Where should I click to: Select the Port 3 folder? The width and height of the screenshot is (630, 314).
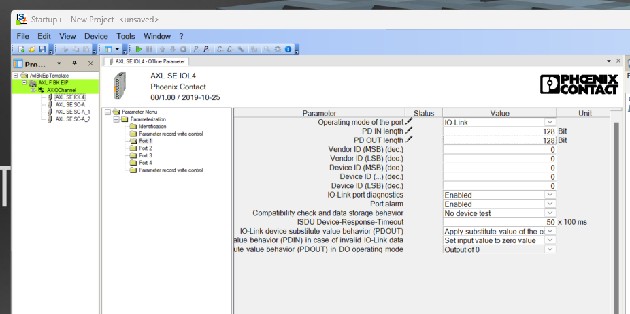(x=146, y=155)
